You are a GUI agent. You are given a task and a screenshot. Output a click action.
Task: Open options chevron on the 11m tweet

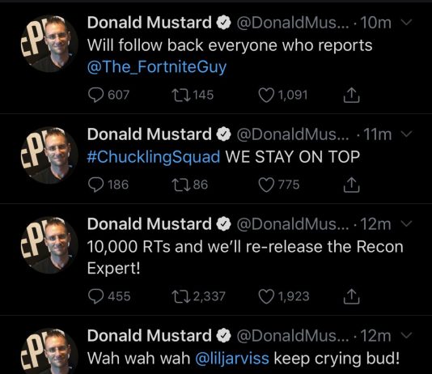406,134
